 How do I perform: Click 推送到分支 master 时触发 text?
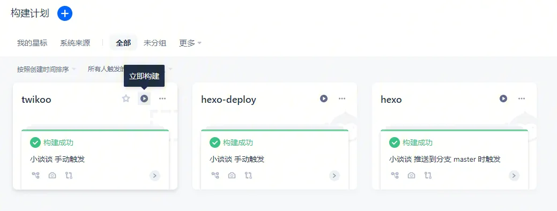pos(457,159)
